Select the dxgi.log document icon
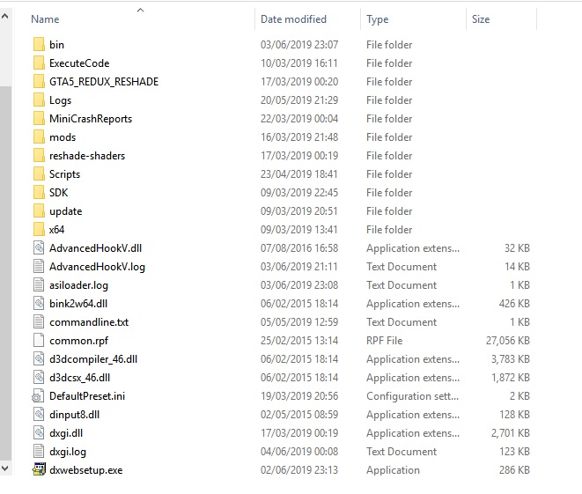Viewport: 582px width, 494px height. tap(39, 452)
